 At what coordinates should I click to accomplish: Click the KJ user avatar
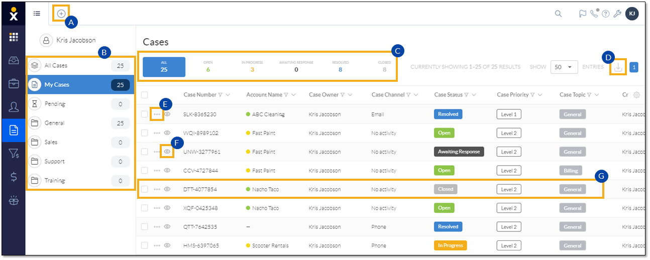point(632,14)
